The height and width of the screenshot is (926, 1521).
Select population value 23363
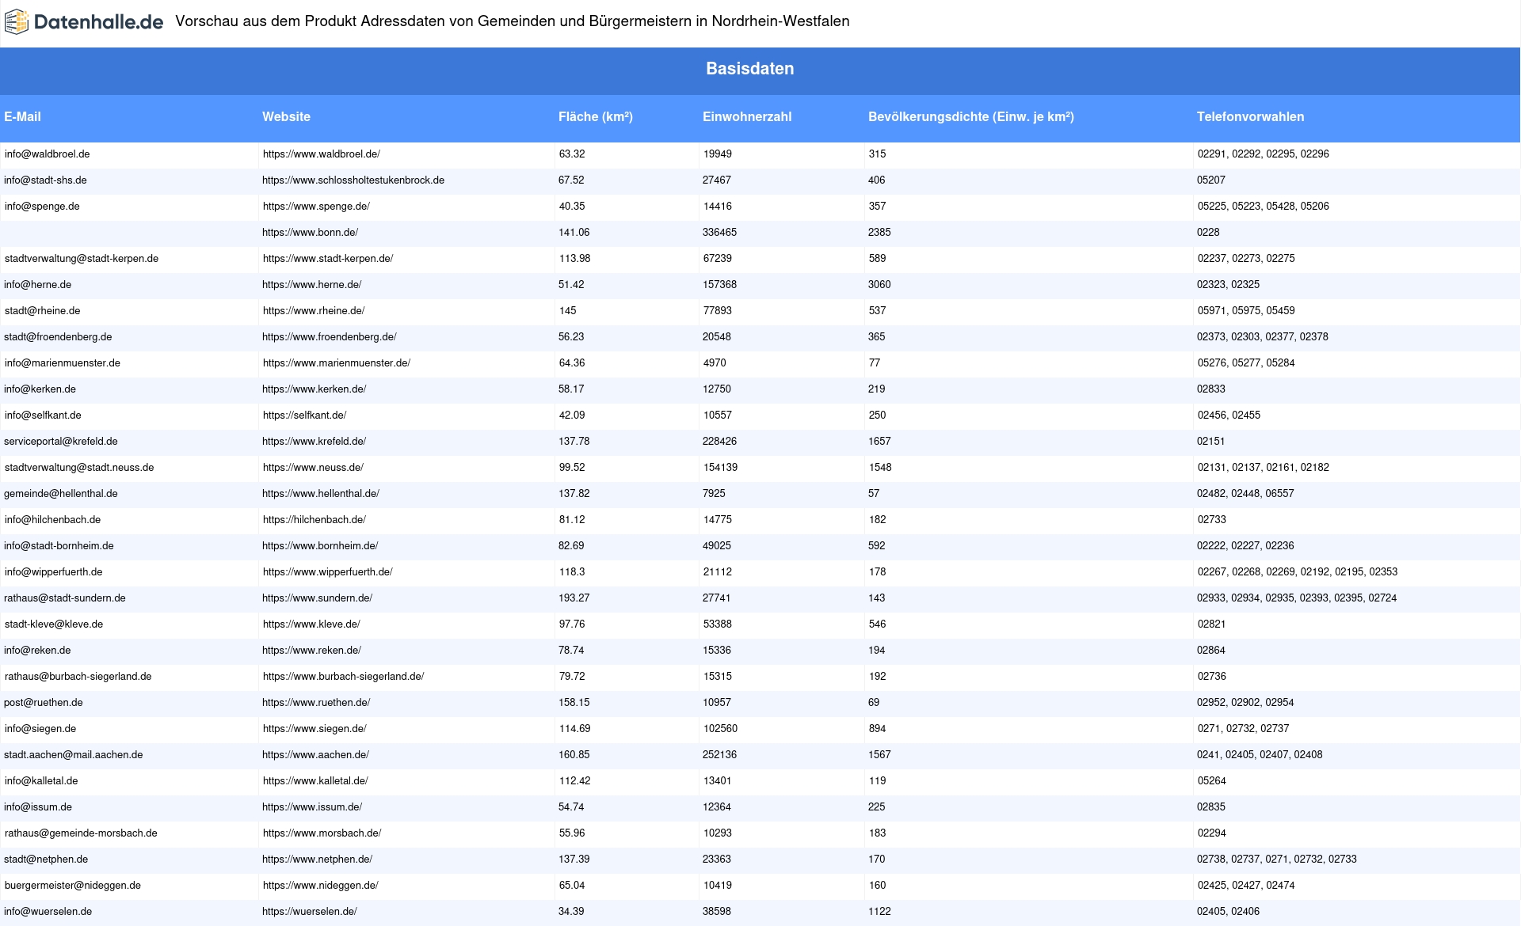(x=717, y=860)
